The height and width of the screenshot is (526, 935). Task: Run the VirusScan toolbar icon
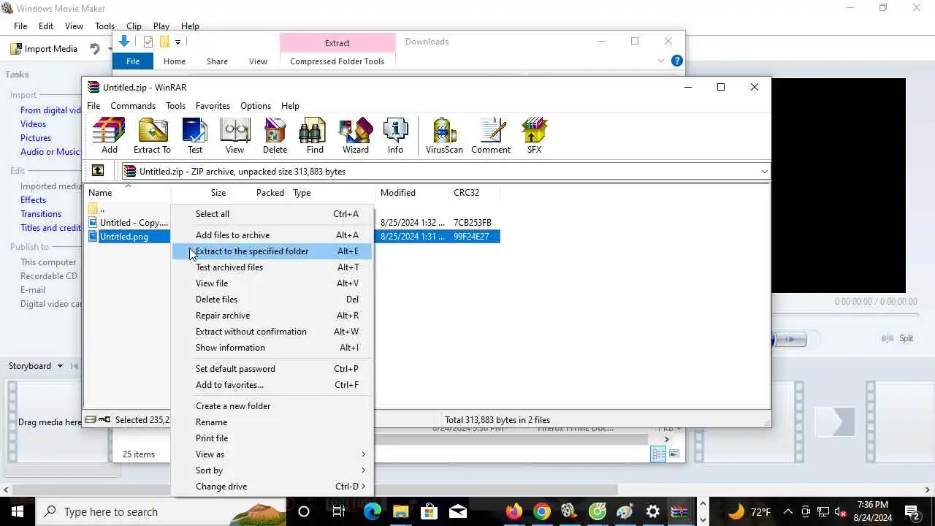coord(444,136)
